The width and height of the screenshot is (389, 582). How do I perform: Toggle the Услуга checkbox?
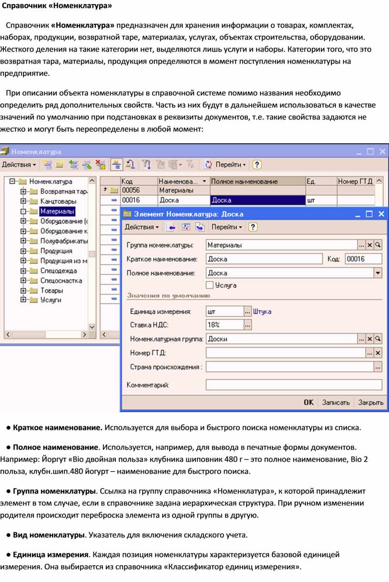[209, 285]
